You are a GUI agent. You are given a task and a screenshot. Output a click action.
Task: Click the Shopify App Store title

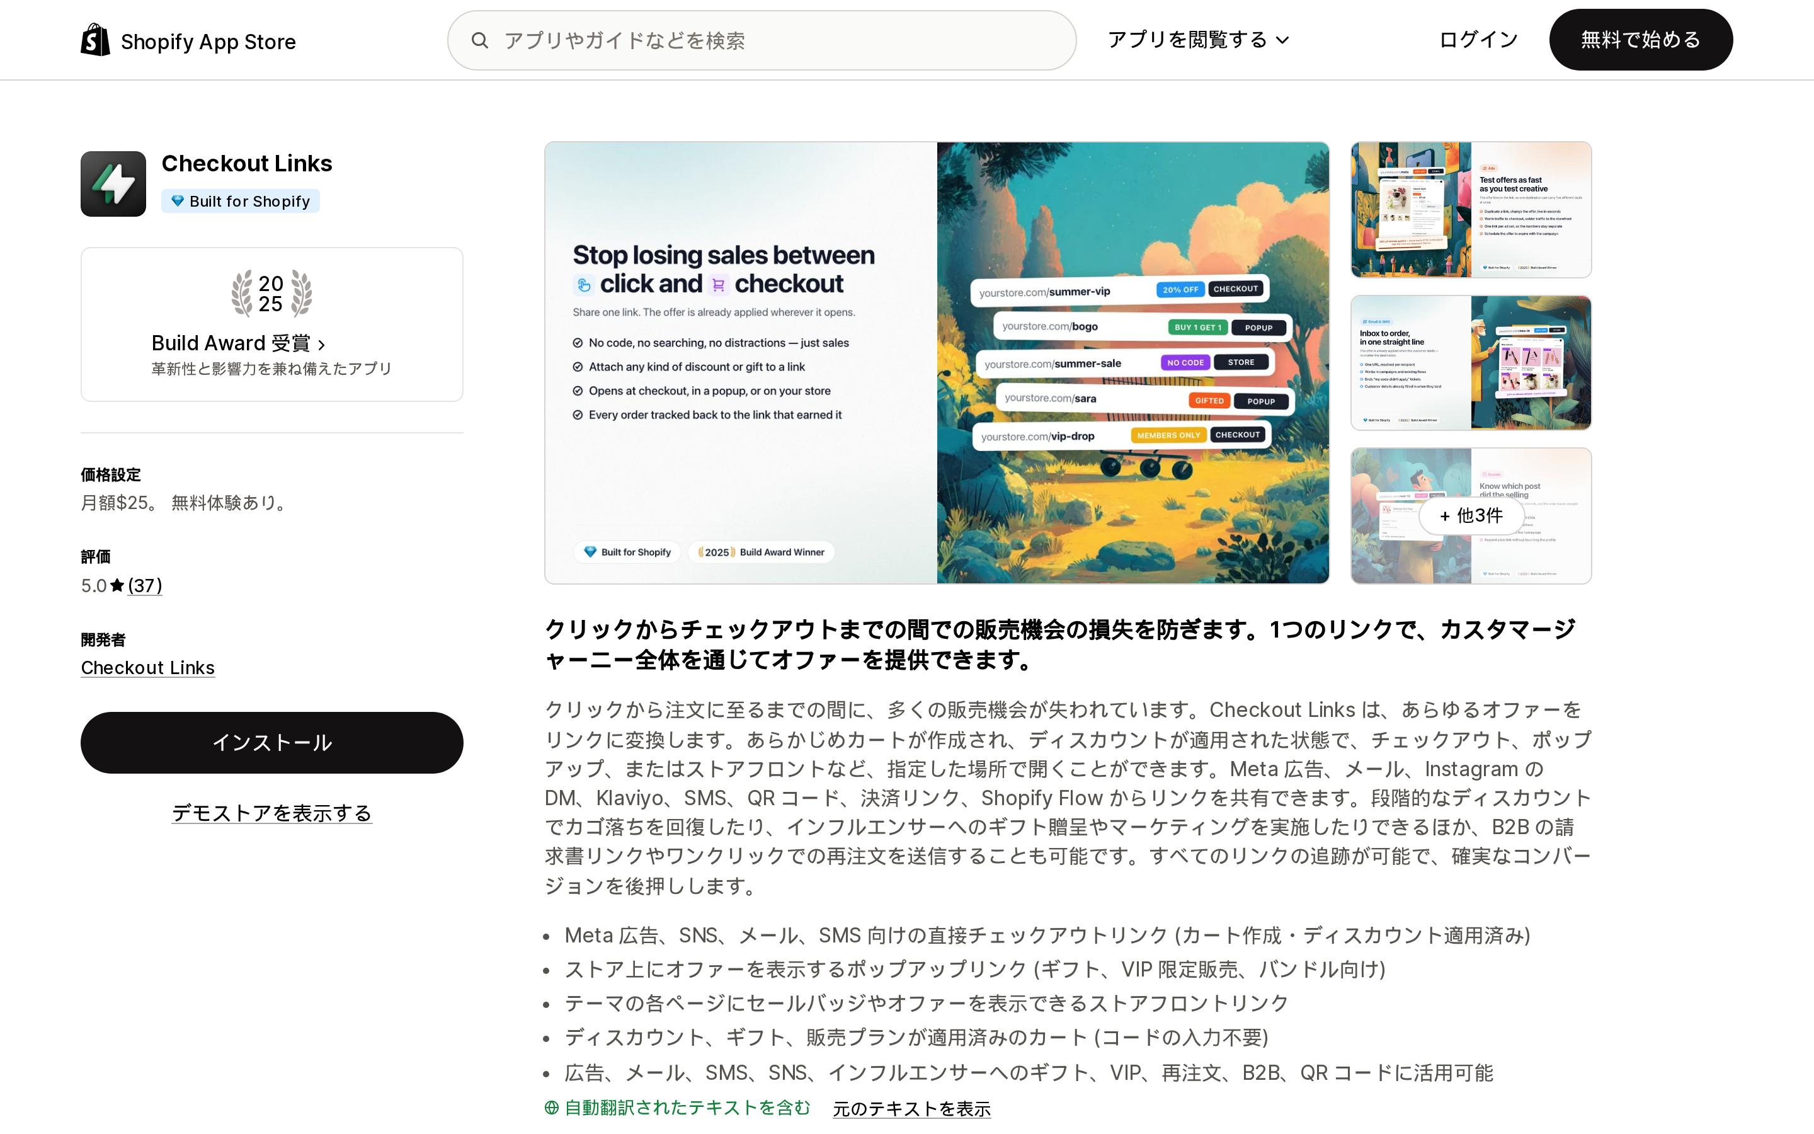tap(208, 41)
